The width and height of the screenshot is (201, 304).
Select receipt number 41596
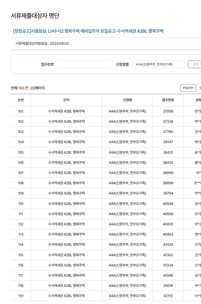point(168,275)
